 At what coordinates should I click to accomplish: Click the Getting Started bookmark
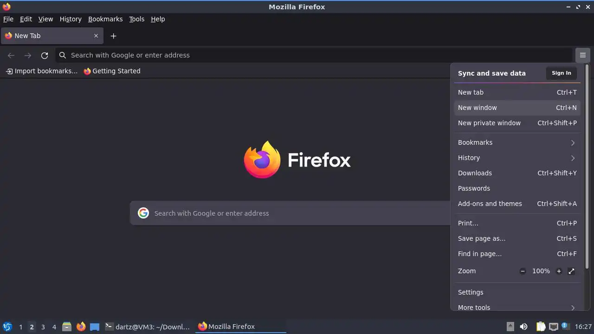[x=112, y=71]
